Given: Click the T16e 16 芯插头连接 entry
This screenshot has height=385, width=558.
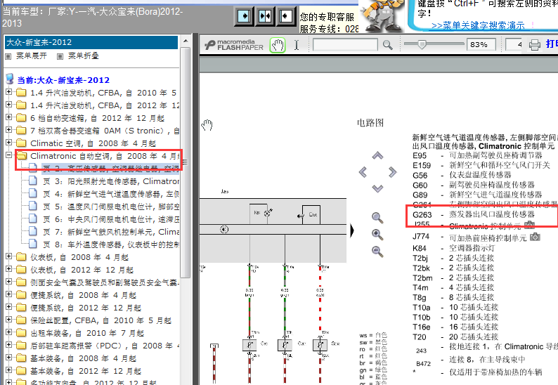Looking at the screenshot, I should [x=455, y=327].
